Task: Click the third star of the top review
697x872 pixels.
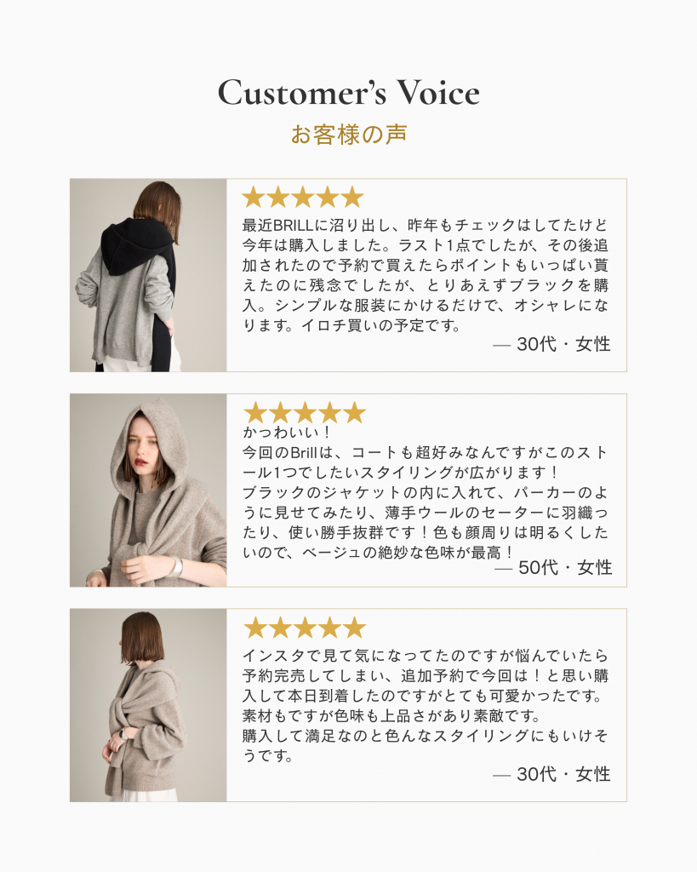Action: [303, 197]
